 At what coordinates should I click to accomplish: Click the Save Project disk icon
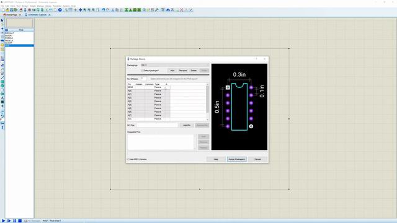tap(12, 10)
